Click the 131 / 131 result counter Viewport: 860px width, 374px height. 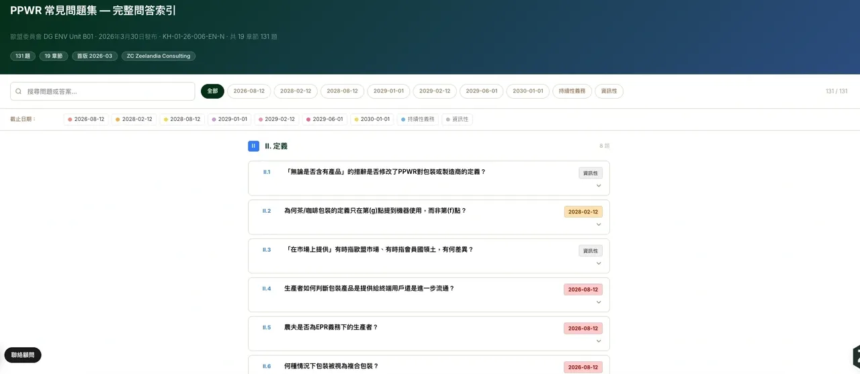click(x=836, y=91)
